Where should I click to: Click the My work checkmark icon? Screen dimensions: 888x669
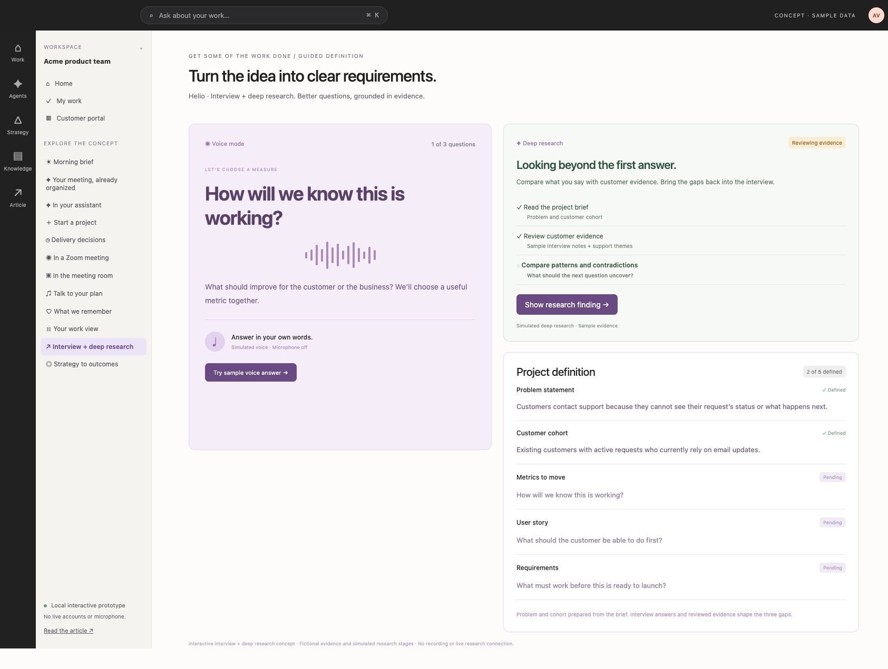click(48, 101)
